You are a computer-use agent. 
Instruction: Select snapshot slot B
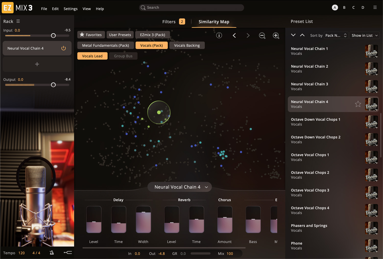(344, 8)
